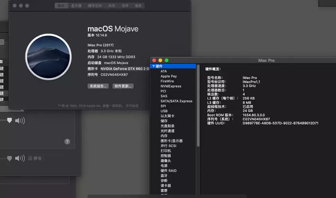Click the lower volume slider thumb

9,158
